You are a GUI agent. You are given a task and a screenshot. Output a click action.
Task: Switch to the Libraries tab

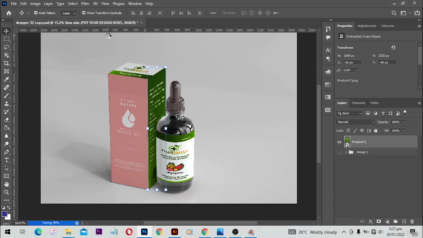388,26
